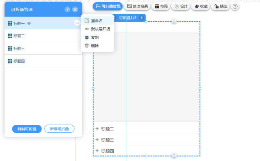This screenshot has width=260, height=161.
Task: Toggle the 锁定 lock button
Action: tap(221, 6)
